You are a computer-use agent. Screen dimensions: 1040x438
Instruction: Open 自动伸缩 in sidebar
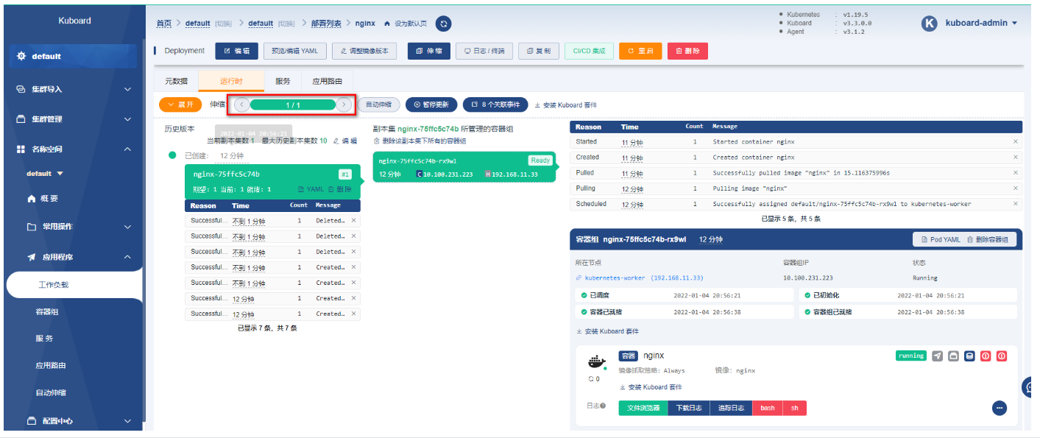pos(51,392)
